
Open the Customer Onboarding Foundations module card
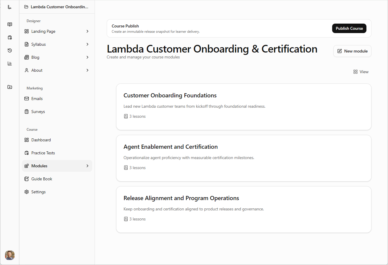(243, 107)
